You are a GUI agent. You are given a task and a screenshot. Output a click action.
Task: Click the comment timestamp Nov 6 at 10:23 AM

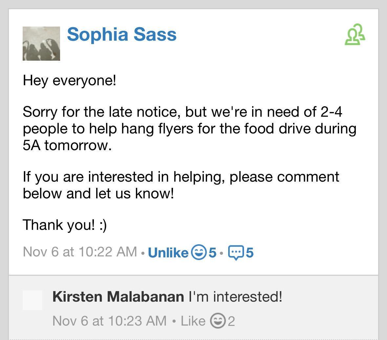tap(109, 321)
